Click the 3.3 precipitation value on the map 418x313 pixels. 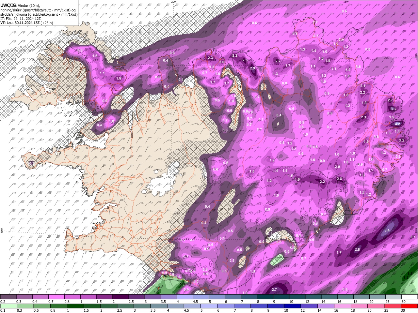pos(393,109)
